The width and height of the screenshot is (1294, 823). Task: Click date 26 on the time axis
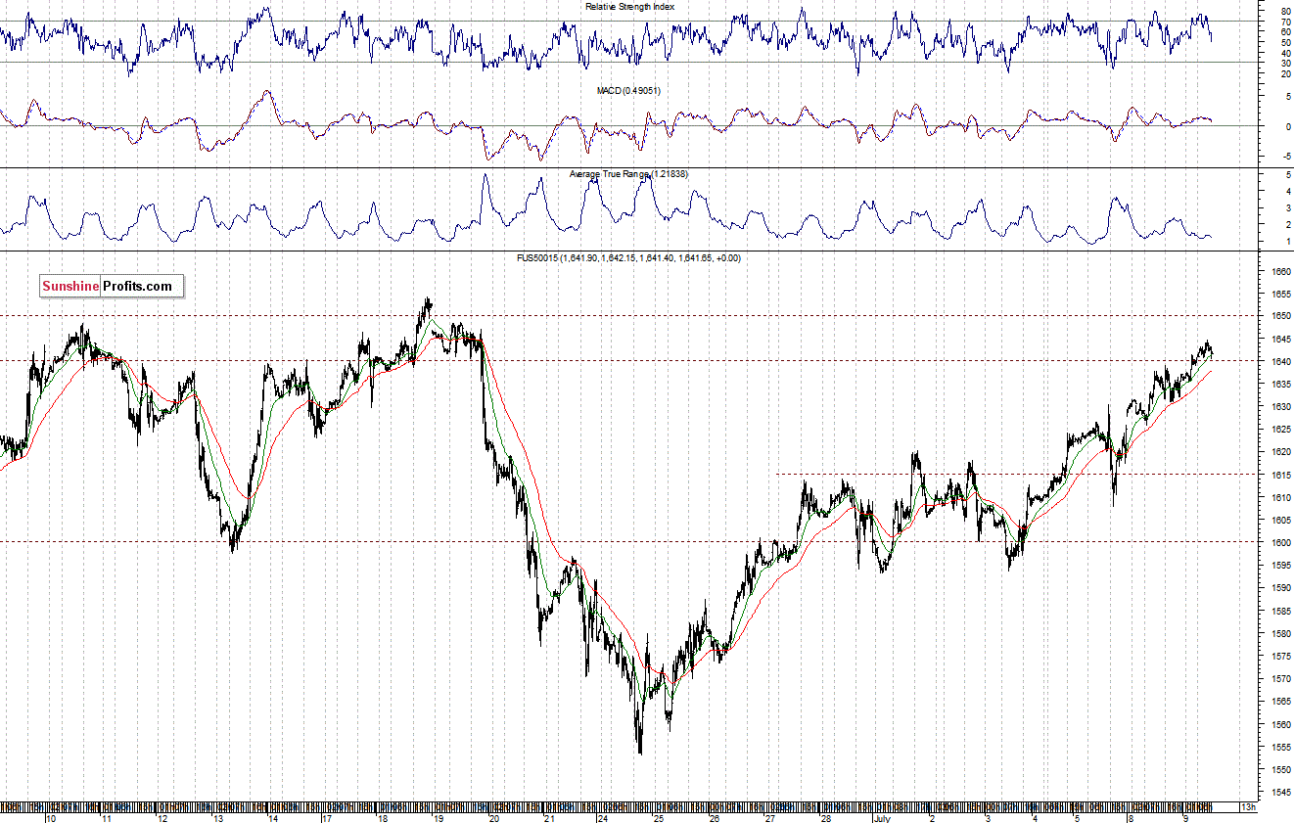[x=716, y=817]
